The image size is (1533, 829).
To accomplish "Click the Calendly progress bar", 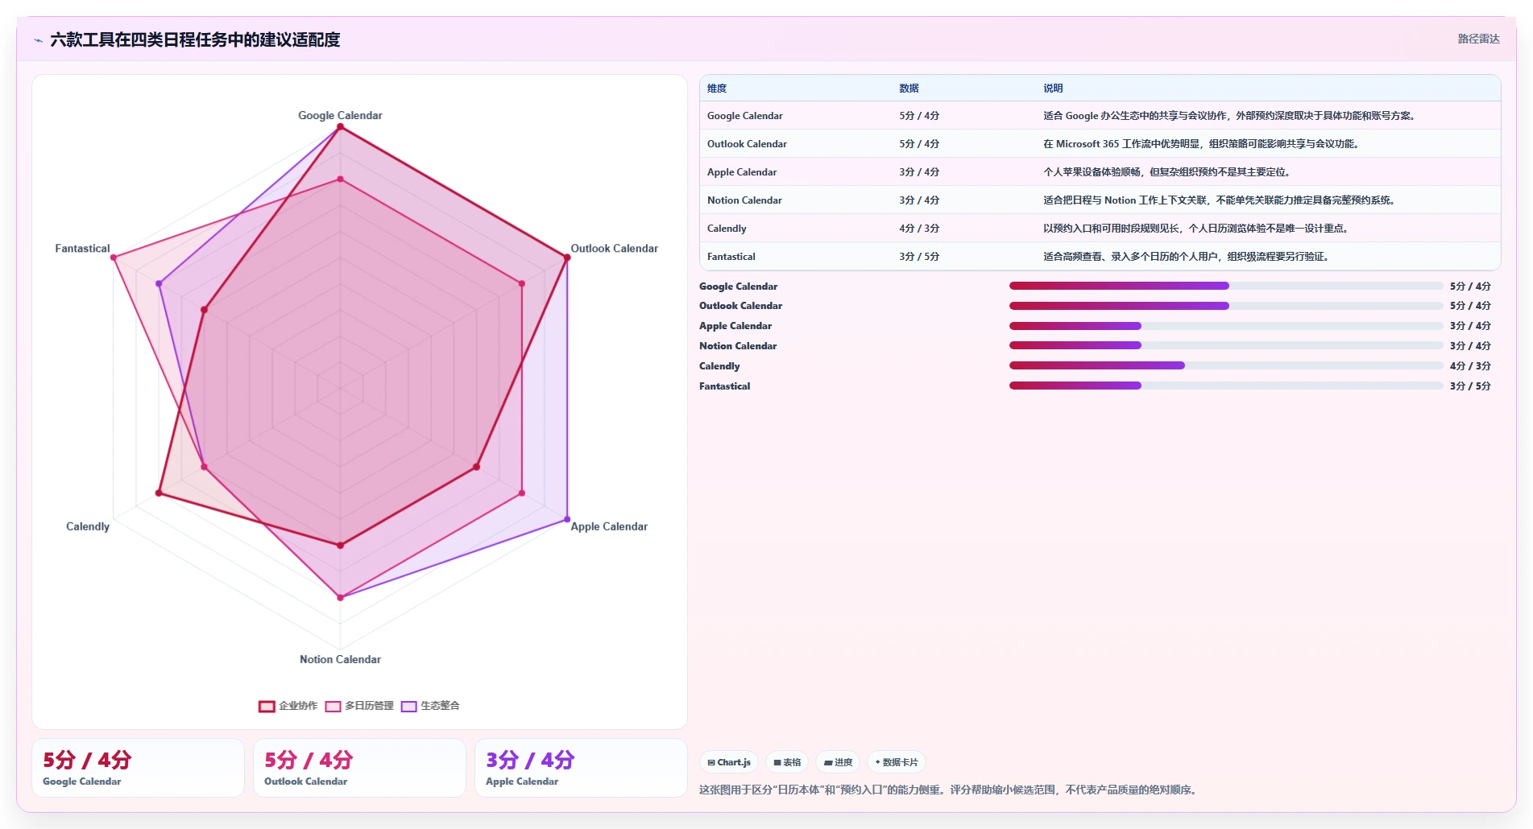I will point(1226,365).
